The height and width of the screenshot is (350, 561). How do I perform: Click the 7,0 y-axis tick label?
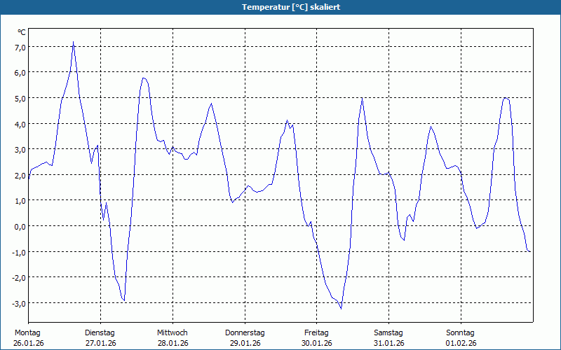20,48
